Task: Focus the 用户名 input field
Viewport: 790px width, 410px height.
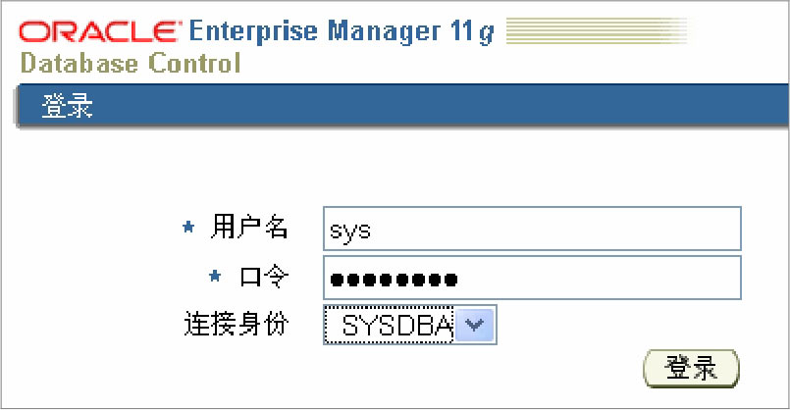Action: click(x=531, y=230)
